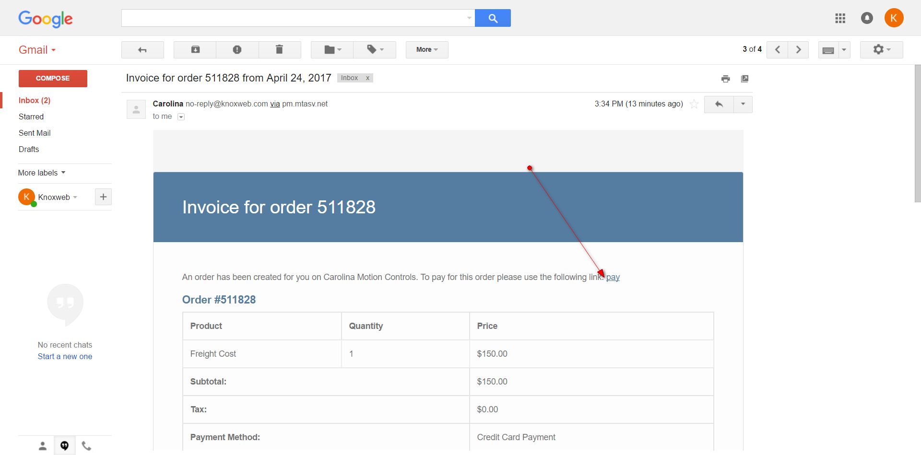
Task: Click the Credit Card Payment cell
Action: [x=591, y=437]
